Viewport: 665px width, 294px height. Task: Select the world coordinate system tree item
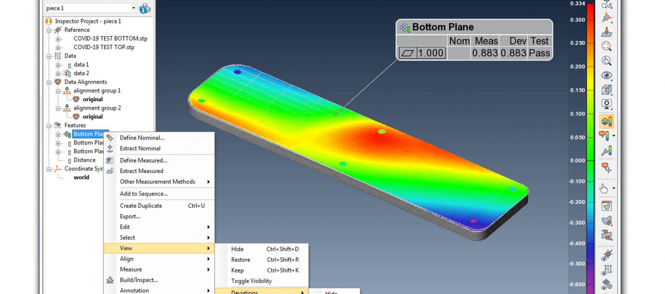point(81,177)
